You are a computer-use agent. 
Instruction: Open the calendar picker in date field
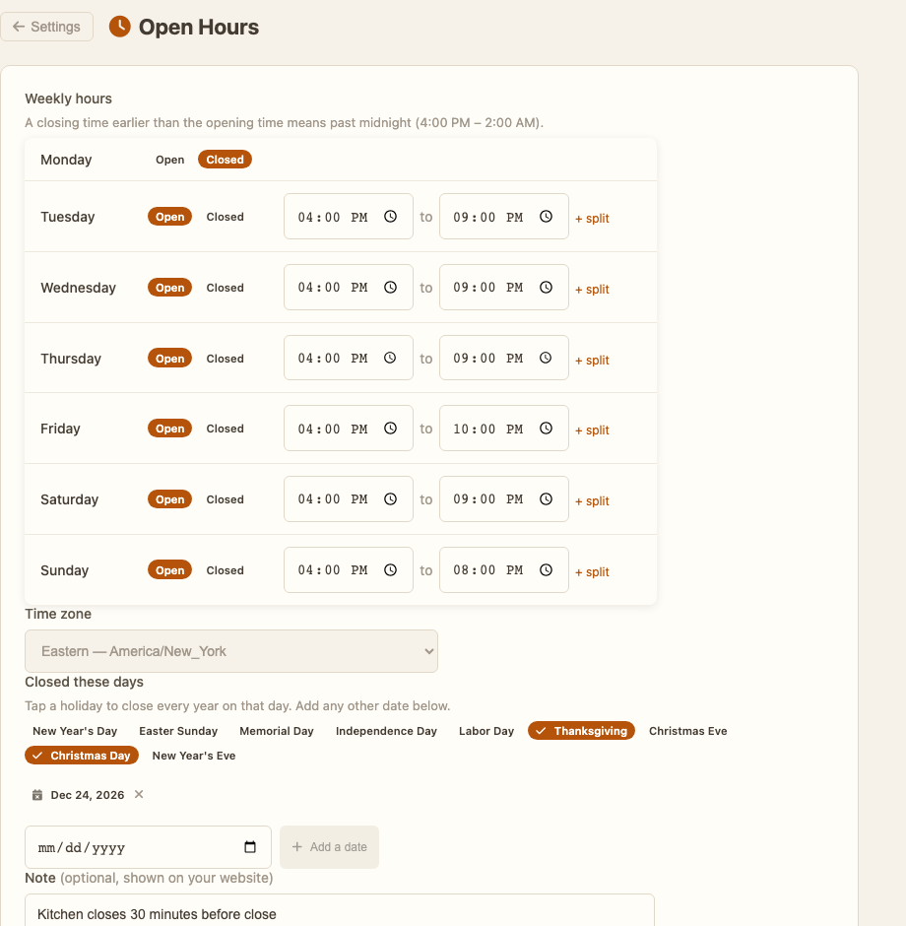pos(250,847)
